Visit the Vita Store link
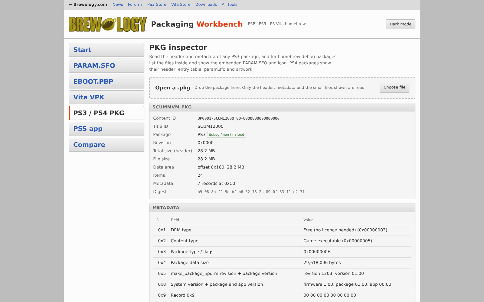This screenshot has width=484, height=302. pyautogui.click(x=181, y=5)
